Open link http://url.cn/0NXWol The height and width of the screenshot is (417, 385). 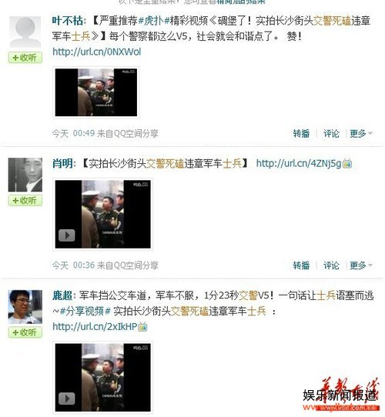coord(97,52)
